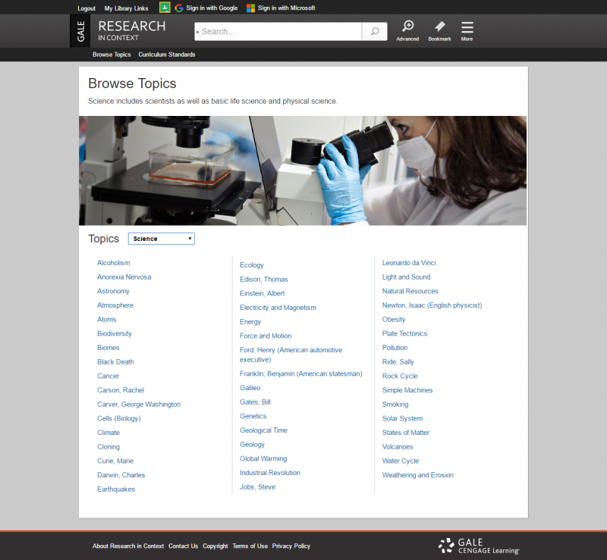Select the Galileo topic
This screenshot has width=607, height=560.
(x=250, y=388)
